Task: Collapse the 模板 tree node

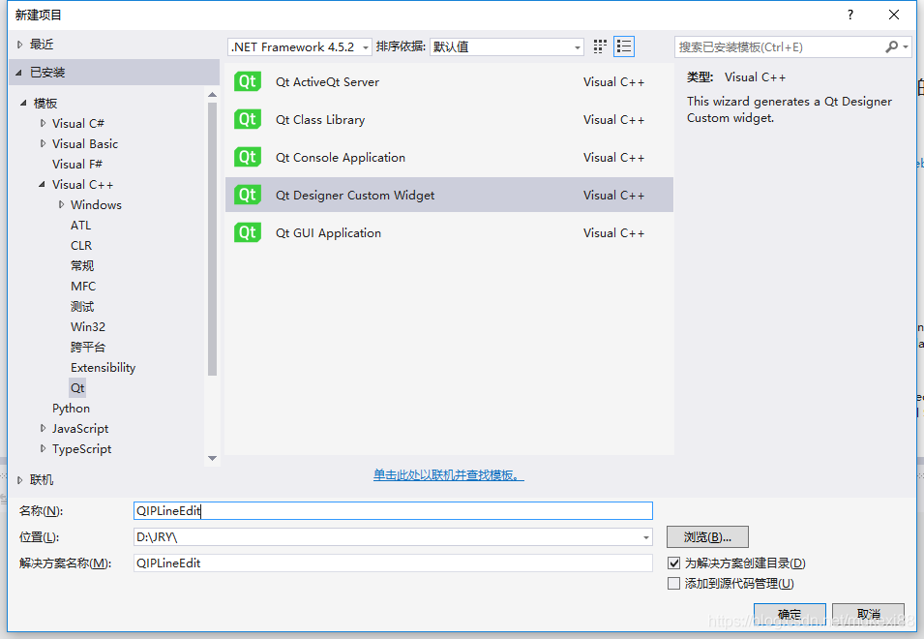Action: click(x=23, y=103)
